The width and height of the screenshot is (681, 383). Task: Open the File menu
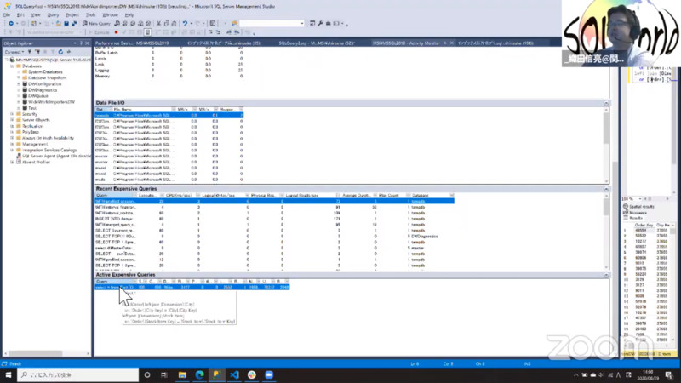(7, 14)
